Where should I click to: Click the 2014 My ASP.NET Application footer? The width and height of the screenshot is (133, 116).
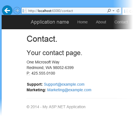(x=56, y=107)
